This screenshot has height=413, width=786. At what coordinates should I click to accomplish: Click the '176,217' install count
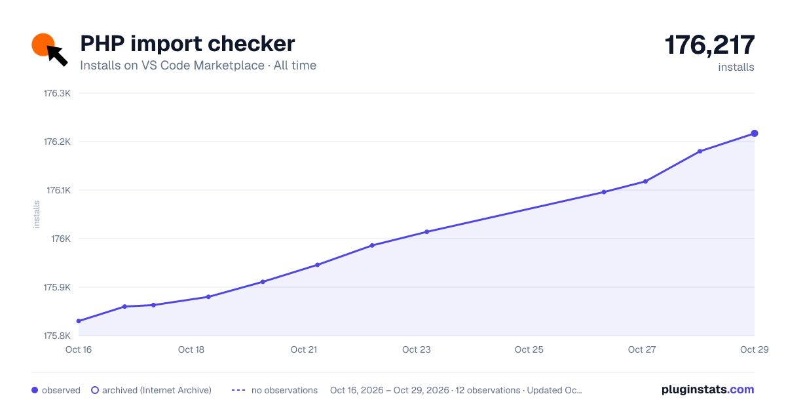(x=710, y=45)
